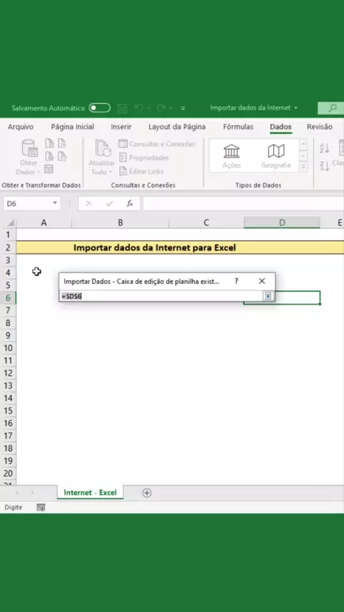
Task: Click the help question mark in Importar Dados dialog
Action: click(x=236, y=281)
